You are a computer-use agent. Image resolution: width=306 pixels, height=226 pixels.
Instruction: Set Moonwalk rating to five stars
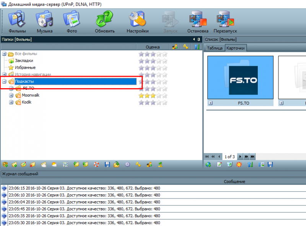[x=164, y=95]
